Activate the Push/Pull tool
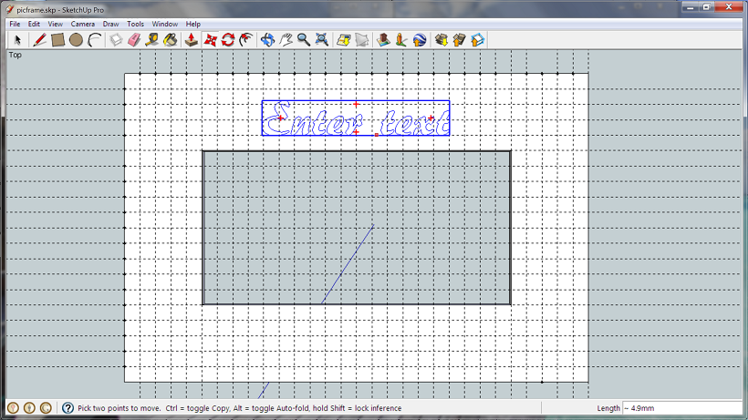This screenshot has width=748, height=420. coord(192,40)
